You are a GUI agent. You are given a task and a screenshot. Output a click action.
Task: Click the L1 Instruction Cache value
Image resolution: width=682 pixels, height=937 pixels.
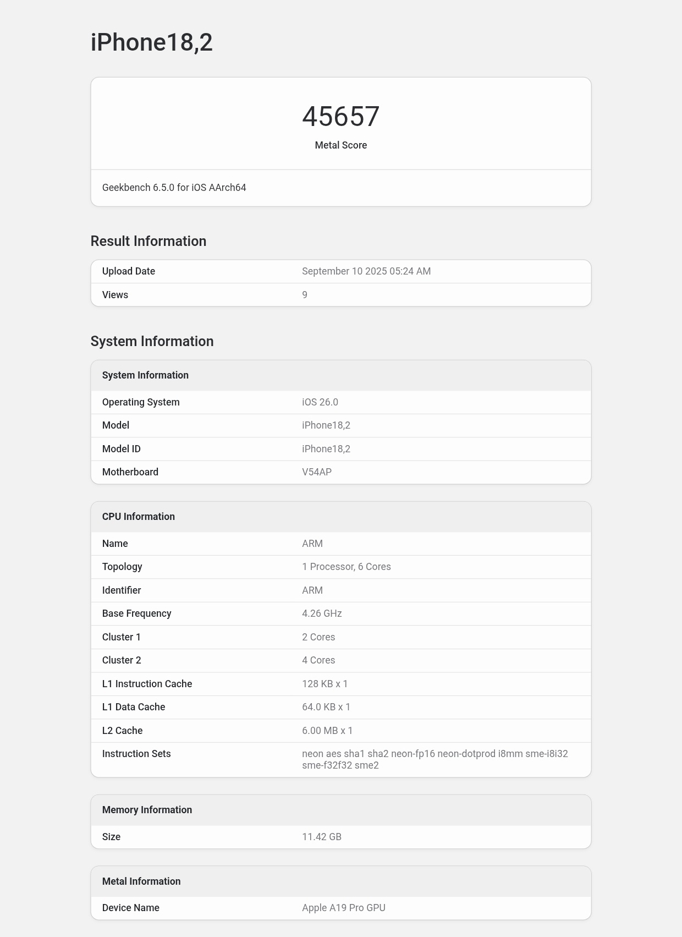click(324, 684)
